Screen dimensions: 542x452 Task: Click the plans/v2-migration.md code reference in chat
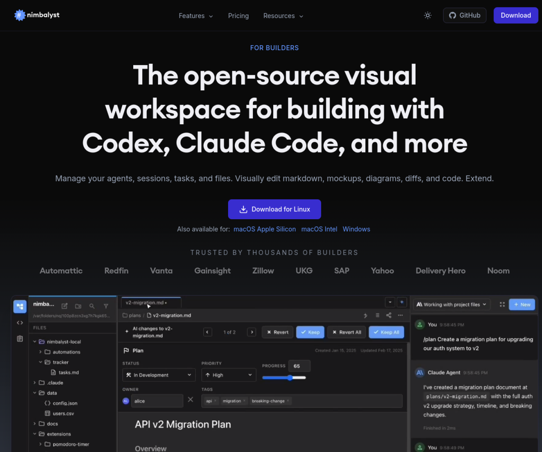point(456,397)
